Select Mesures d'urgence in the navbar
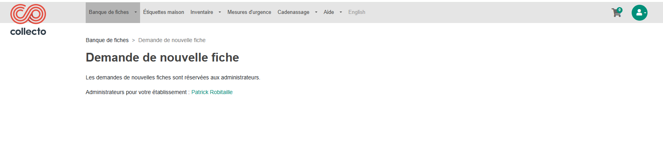This screenshot has height=154, width=663. [x=249, y=12]
